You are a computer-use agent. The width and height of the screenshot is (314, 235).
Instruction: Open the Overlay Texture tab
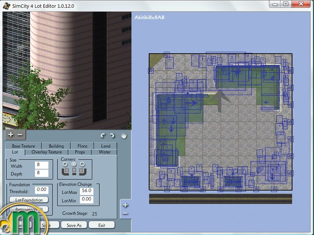[47, 152]
